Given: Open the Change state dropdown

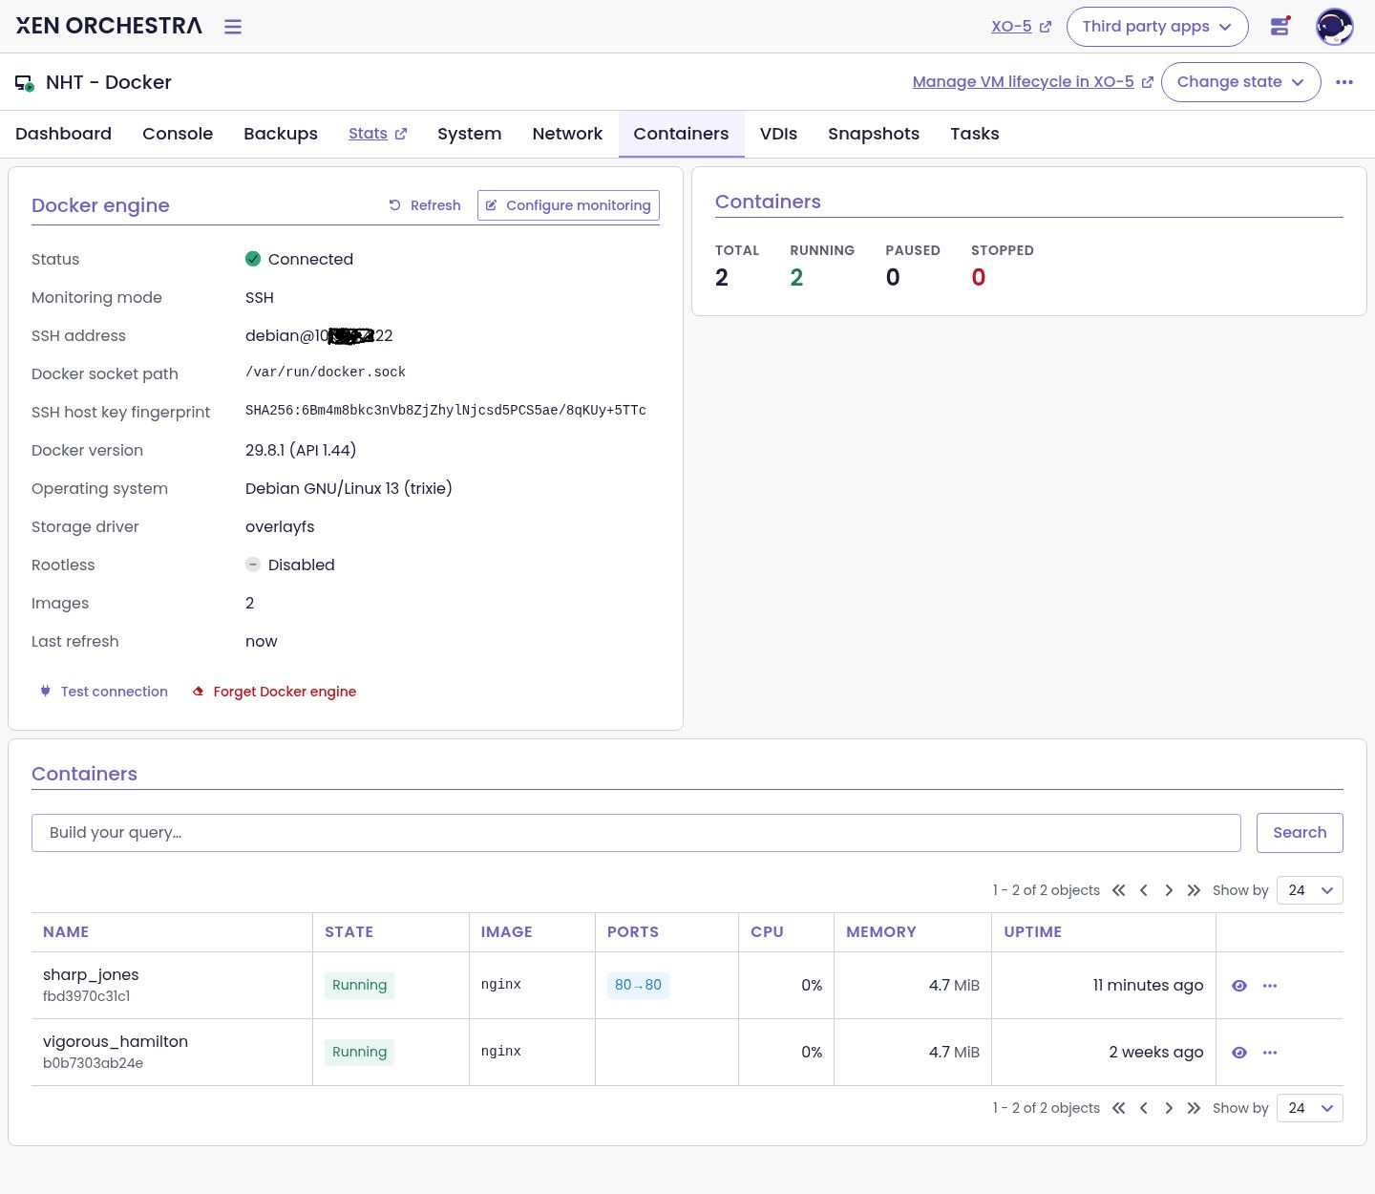Looking at the screenshot, I should pos(1240,82).
